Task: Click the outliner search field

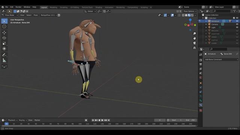Action: click(x=222, y=11)
